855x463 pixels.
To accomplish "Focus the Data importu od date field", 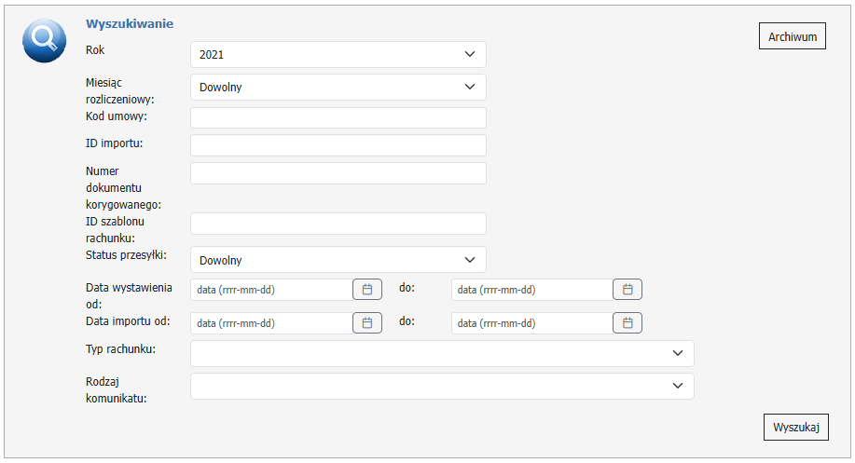I will tap(270, 323).
